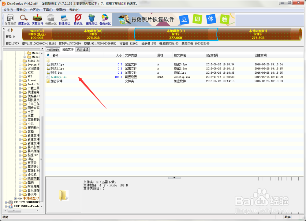
Task: Go to previous disk with left arrow
Action: click(x=8, y=30)
